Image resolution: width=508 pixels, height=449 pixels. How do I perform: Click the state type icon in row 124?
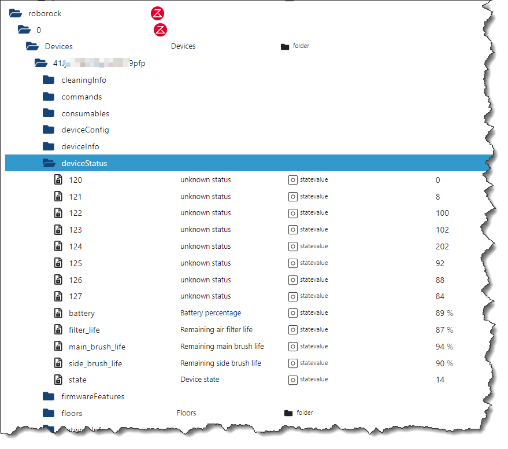tap(292, 246)
